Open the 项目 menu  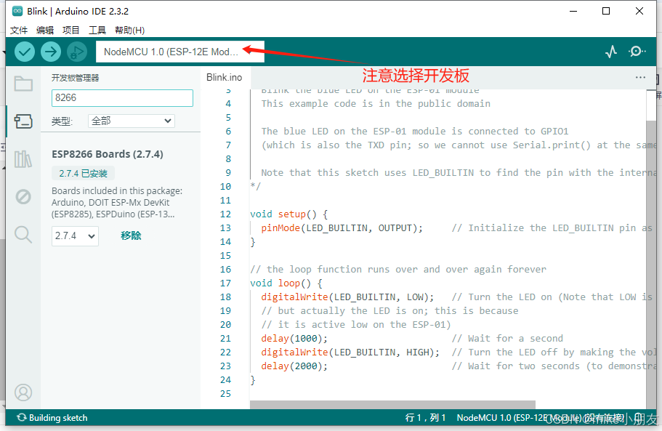[71, 31]
